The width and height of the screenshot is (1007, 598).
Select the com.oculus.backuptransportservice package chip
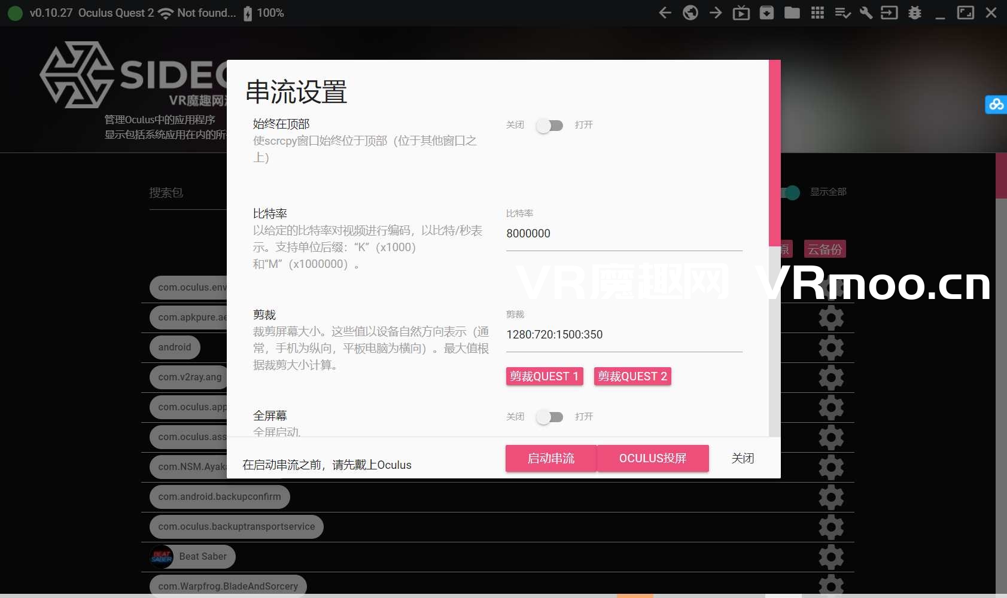tap(236, 527)
